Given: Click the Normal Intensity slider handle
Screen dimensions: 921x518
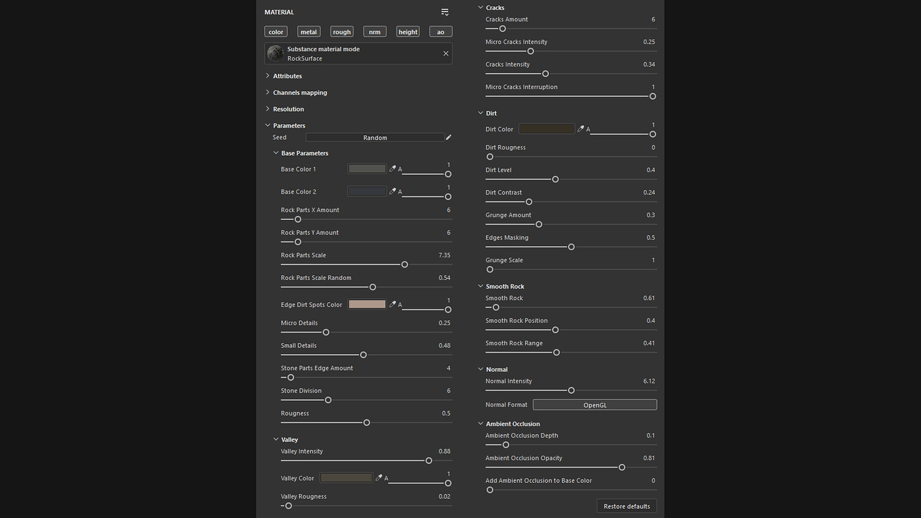Looking at the screenshot, I should pos(571,390).
